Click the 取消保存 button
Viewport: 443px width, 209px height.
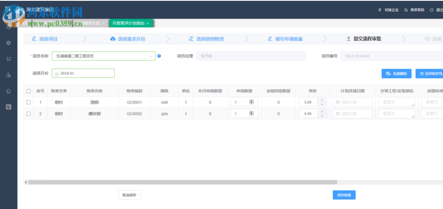pyautogui.click(x=130, y=195)
